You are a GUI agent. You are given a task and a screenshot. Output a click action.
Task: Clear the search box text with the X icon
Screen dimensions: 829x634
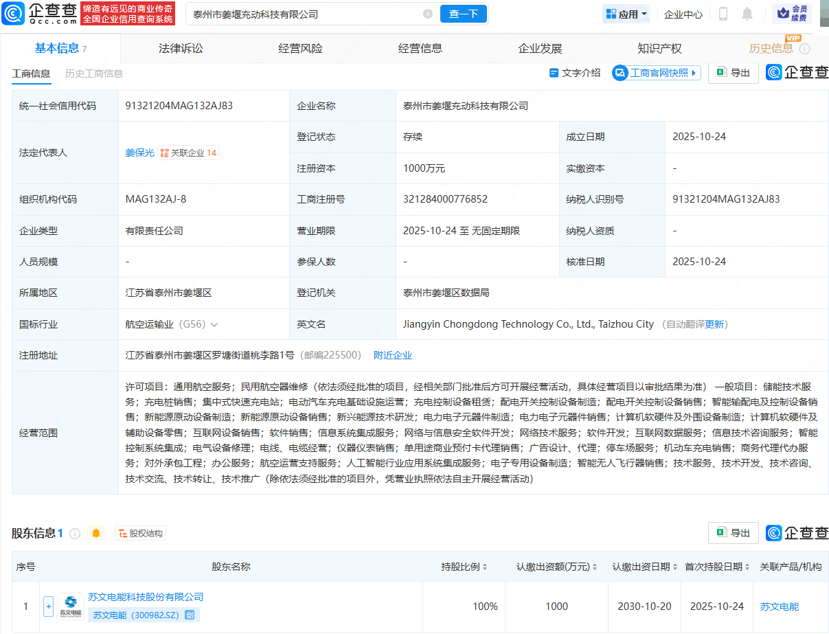point(428,14)
